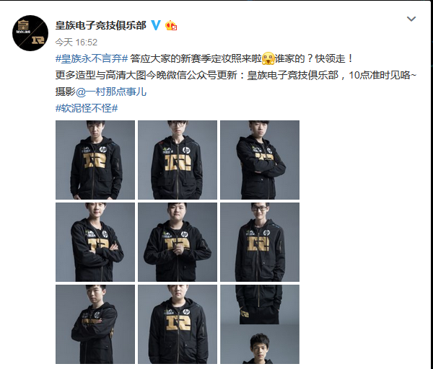Open center photo of player clasping hands
This screenshot has width=433, height=369.
click(x=178, y=242)
